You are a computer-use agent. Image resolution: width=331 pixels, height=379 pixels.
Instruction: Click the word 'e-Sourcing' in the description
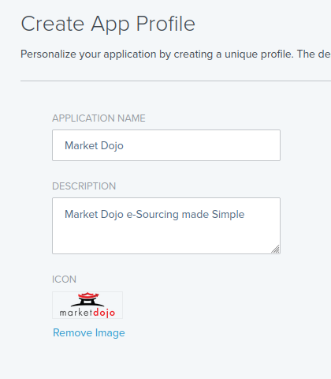click(x=153, y=214)
